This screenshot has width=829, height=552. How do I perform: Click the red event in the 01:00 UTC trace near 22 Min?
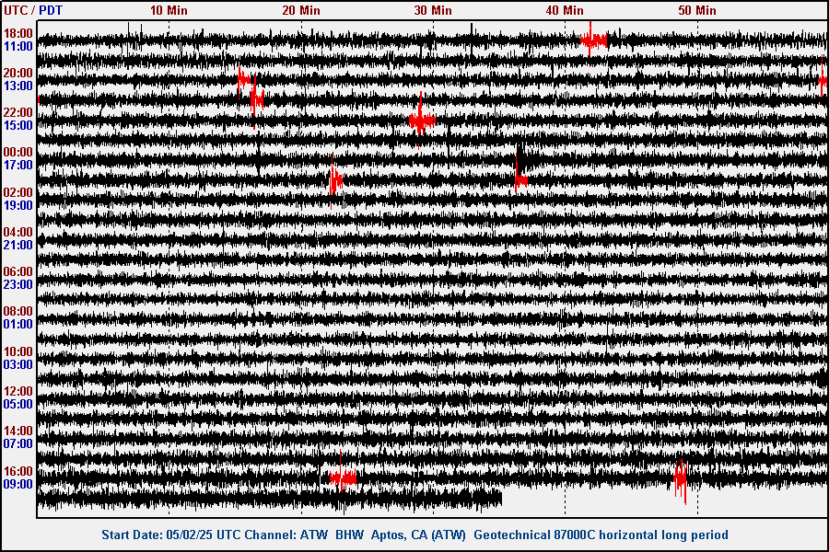(335, 180)
